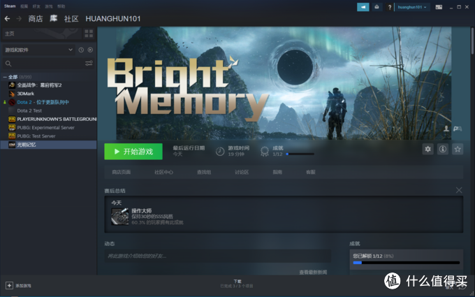The height and width of the screenshot is (297, 475).
Task: Open the 商店页面 store page link
Action: (x=121, y=172)
